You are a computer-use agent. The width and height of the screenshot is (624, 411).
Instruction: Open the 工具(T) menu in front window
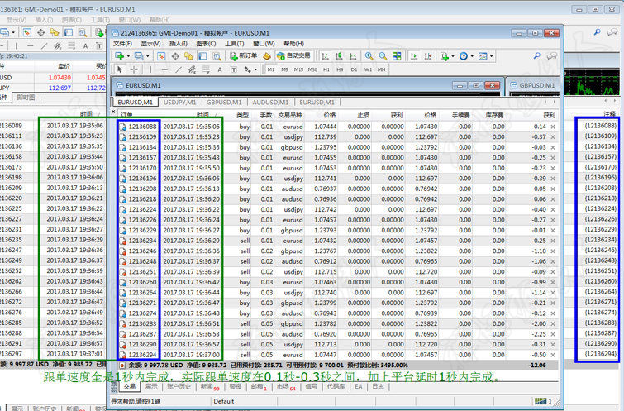[x=235, y=43]
